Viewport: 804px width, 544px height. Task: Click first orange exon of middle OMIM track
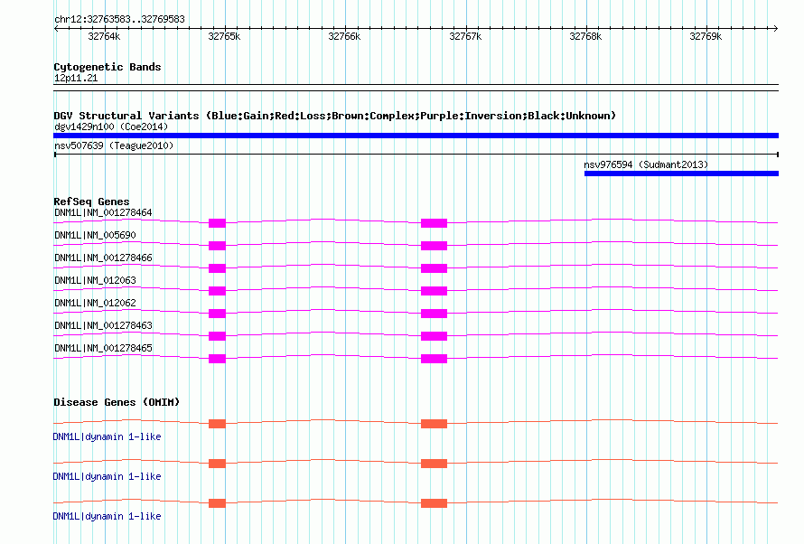[217, 464]
